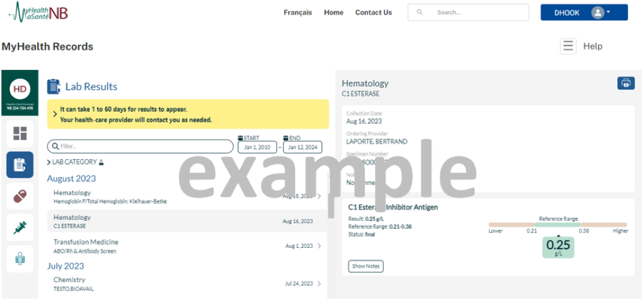Go to Home in top navigation
This screenshot has width=643, height=300.
tap(333, 13)
